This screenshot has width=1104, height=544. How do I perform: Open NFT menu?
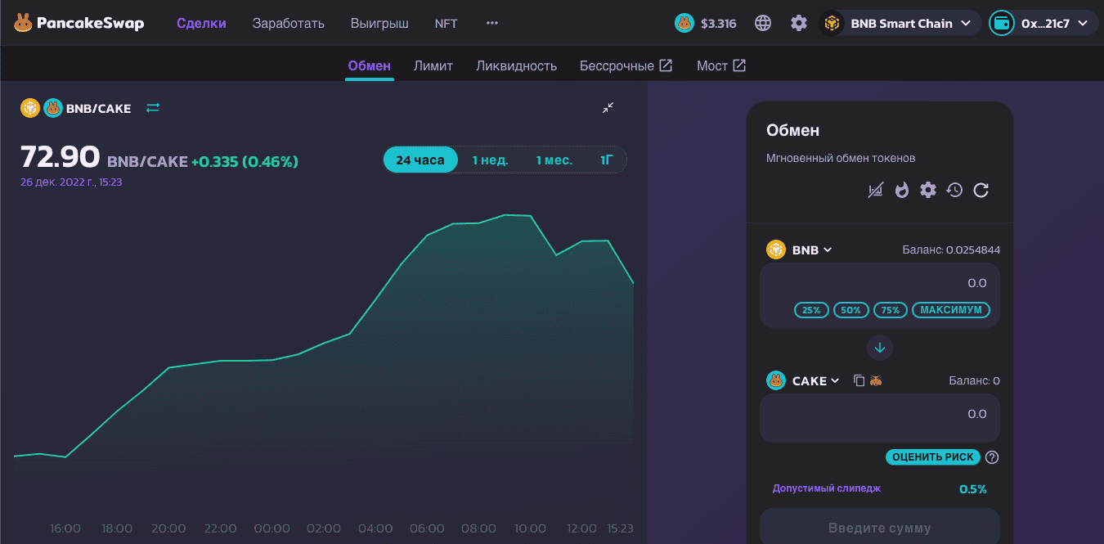[x=447, y=23]
